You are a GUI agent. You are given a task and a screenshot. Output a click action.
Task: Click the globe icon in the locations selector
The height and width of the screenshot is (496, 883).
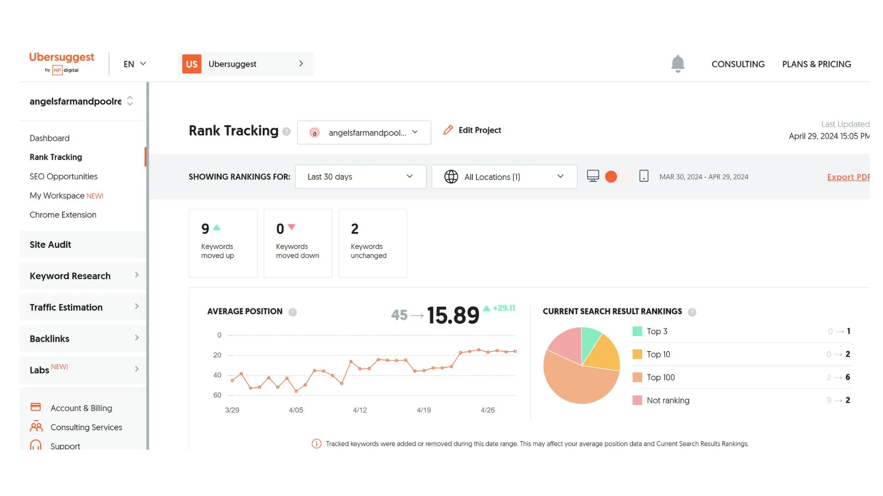coord(451,177)
